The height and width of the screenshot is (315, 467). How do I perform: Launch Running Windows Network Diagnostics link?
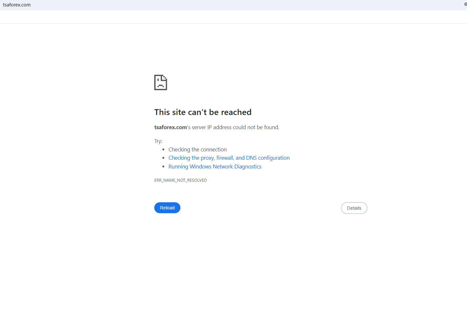215,167
